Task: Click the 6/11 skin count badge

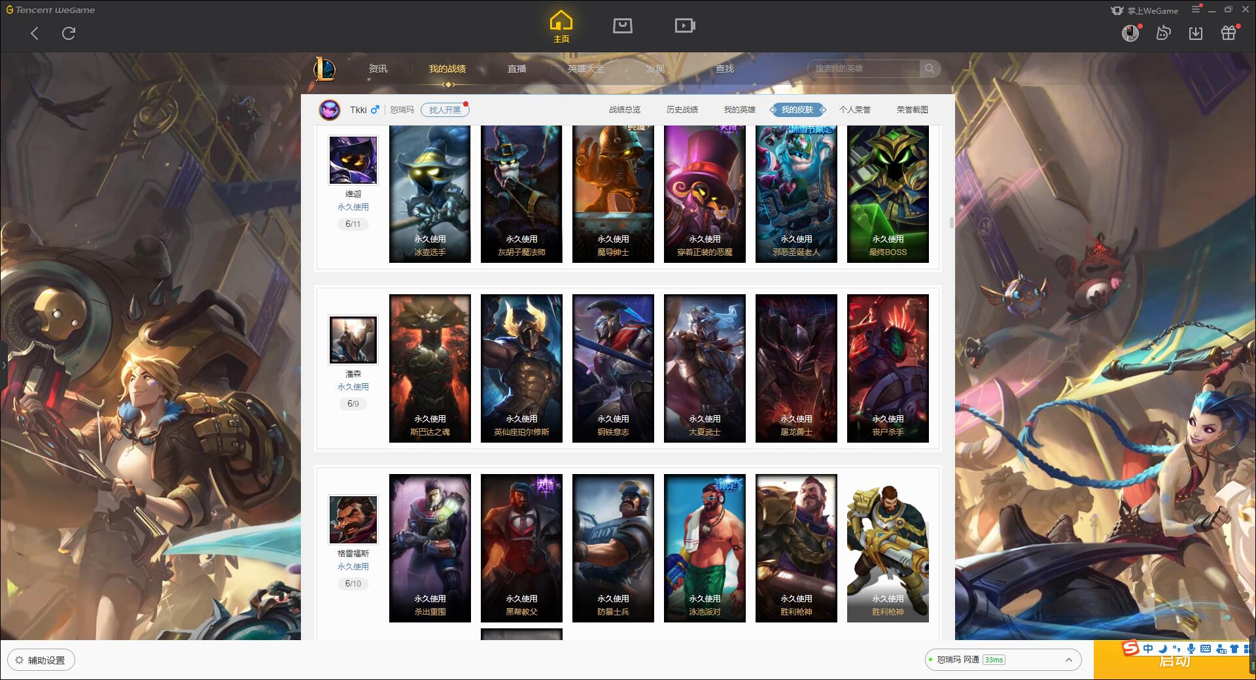Action: pos(353,224)
